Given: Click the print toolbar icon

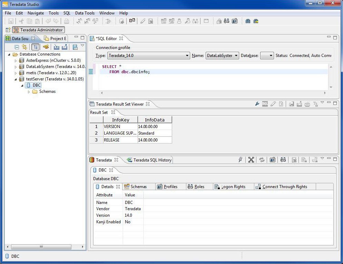Looking at the screenshot, I should 67,21.
